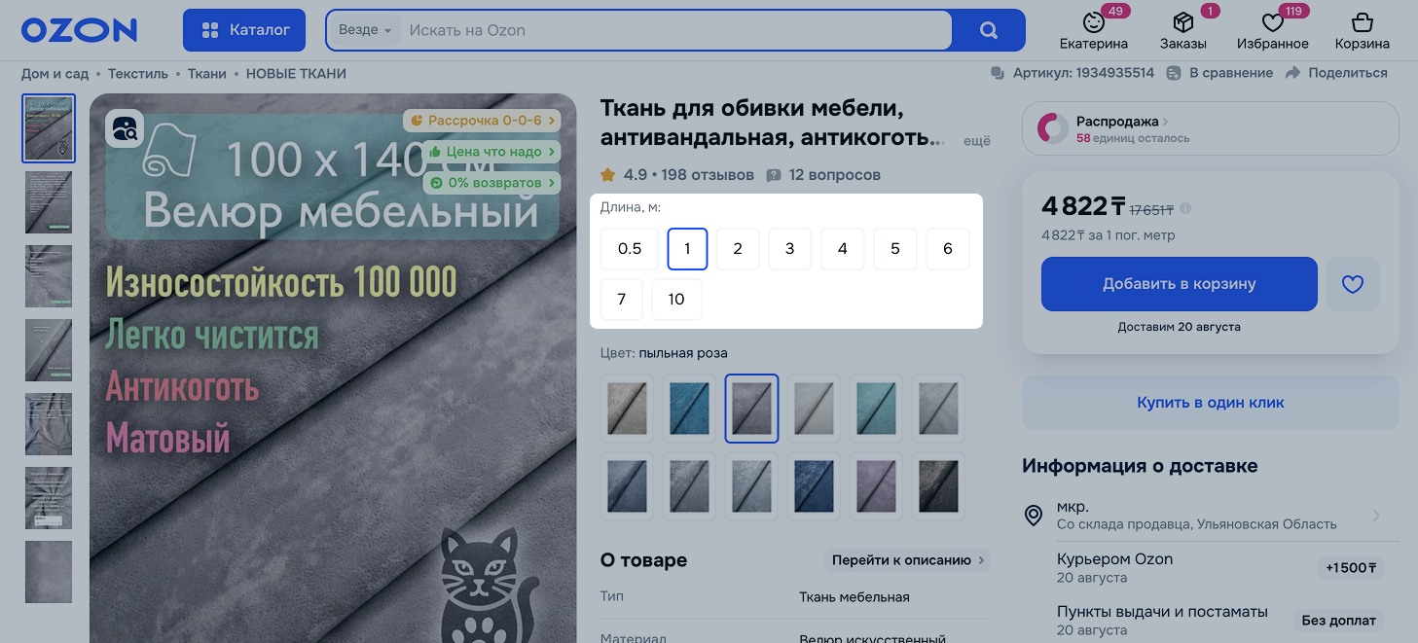Screen dimensions: 1418x643
Task: Select length 3 m
Action: tap(790, 249)
